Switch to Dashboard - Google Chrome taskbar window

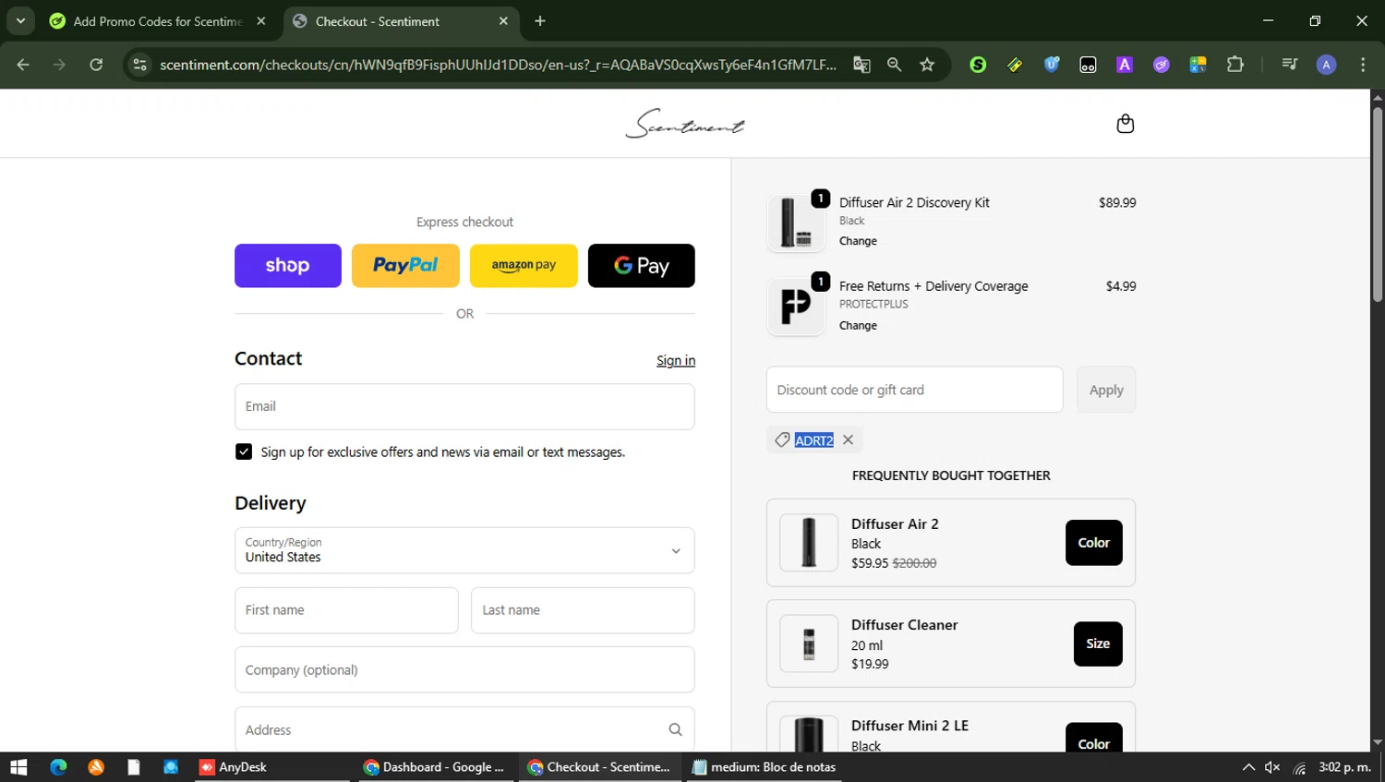pos(433,767)
